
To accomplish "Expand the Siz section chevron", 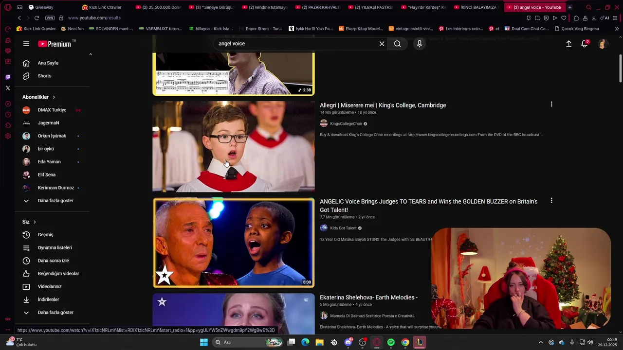I will point(35,222).
